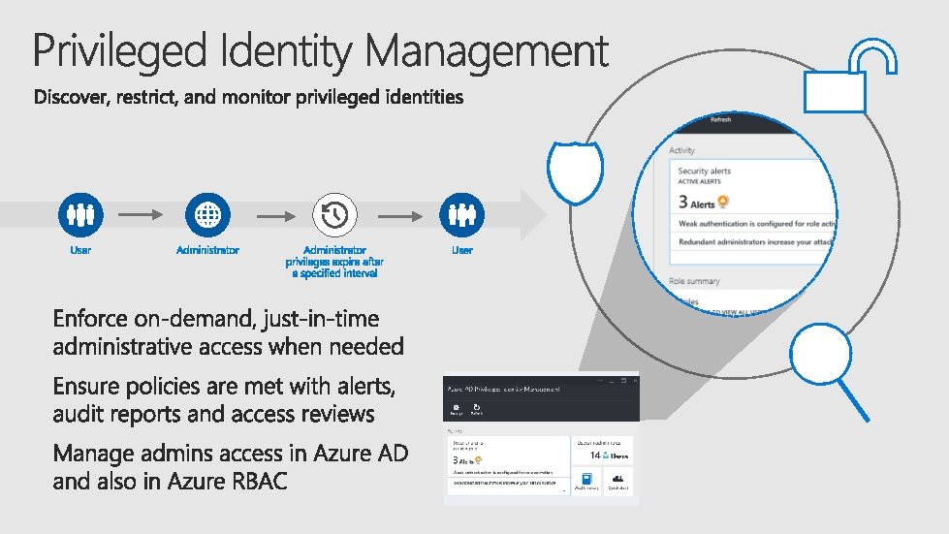
Task: Click 'Discover, restrict, and monitor privileged identities' subtitle
Action: [249, 97]
